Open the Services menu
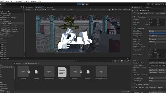 click(x=27, y=1)
